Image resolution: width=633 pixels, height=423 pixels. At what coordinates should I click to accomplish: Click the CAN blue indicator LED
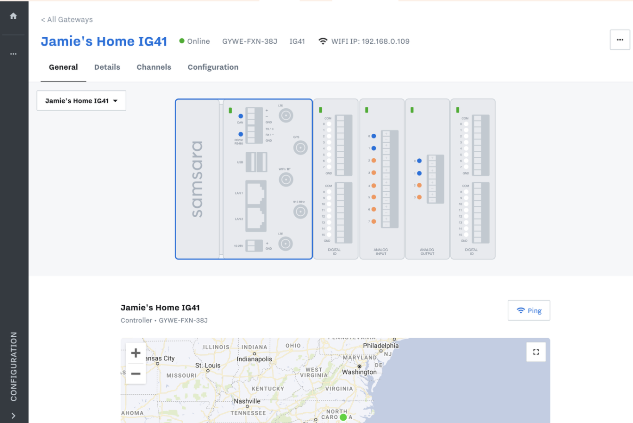click(x=241, y=116)
